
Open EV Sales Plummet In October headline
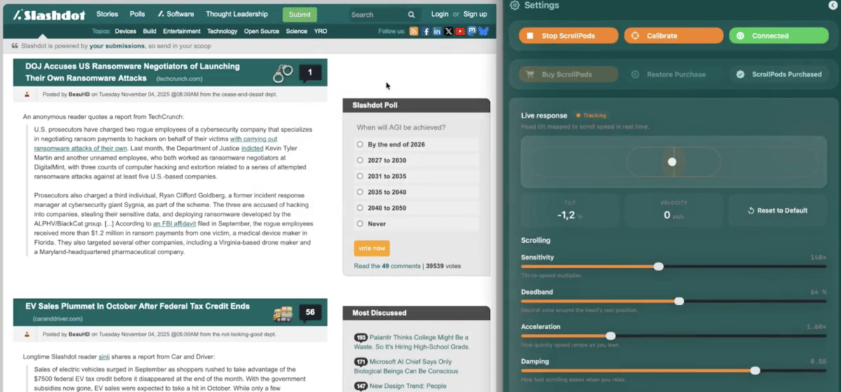137,306
